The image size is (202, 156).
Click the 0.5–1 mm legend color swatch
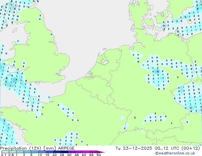pyautogui.click(x=13, y=152)
